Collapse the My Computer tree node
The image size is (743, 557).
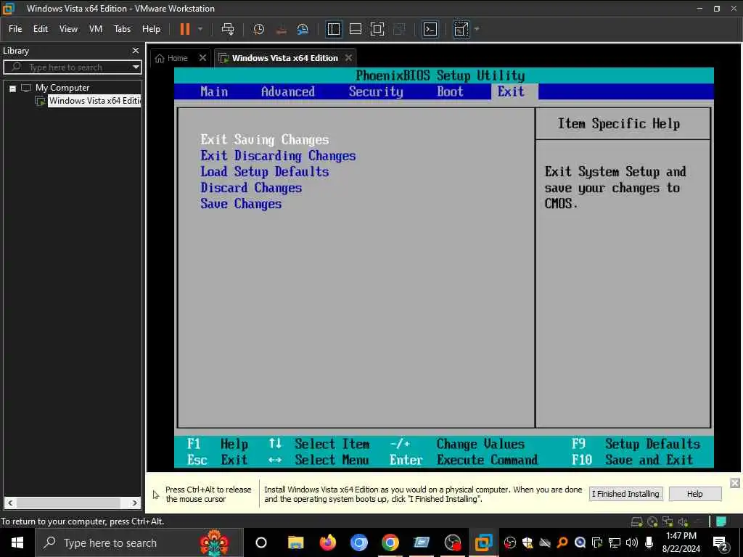tap(13, 88)
